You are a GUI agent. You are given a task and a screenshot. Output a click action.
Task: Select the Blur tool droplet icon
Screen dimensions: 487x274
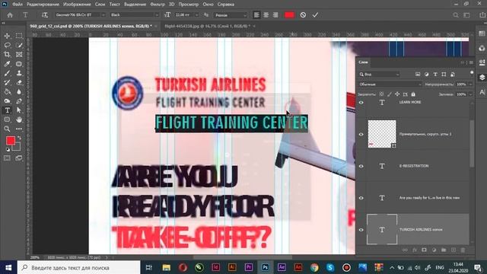pyautogui.click(x=19, y=92)
